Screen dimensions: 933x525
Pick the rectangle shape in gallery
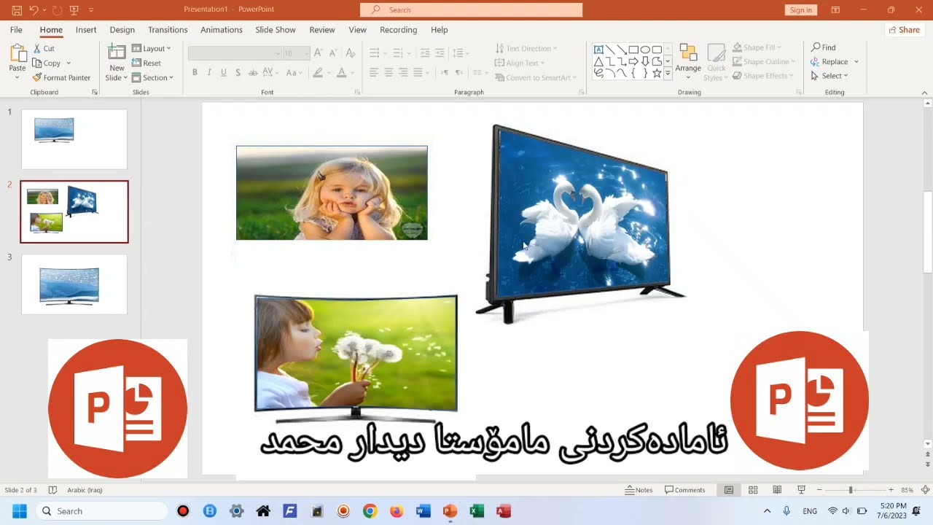click(x=633, y=50)
